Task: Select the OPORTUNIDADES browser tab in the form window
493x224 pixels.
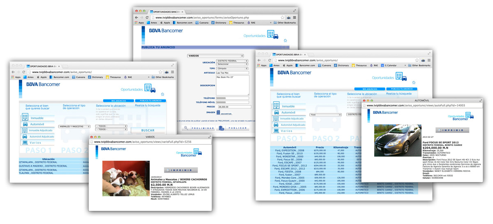Action: coord(166,12)
